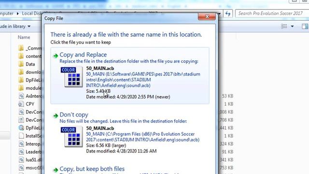Click the Search Pro Evolution Soccer 2017 field

pos(272,14)
